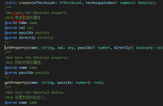163x106 pixels.
Task: Click the static keyword before create
Action: (x=11, y=3)
